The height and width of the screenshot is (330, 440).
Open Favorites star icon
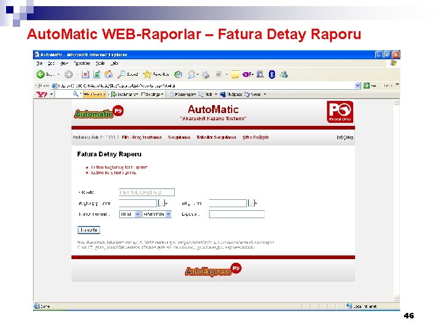[147, 75]
